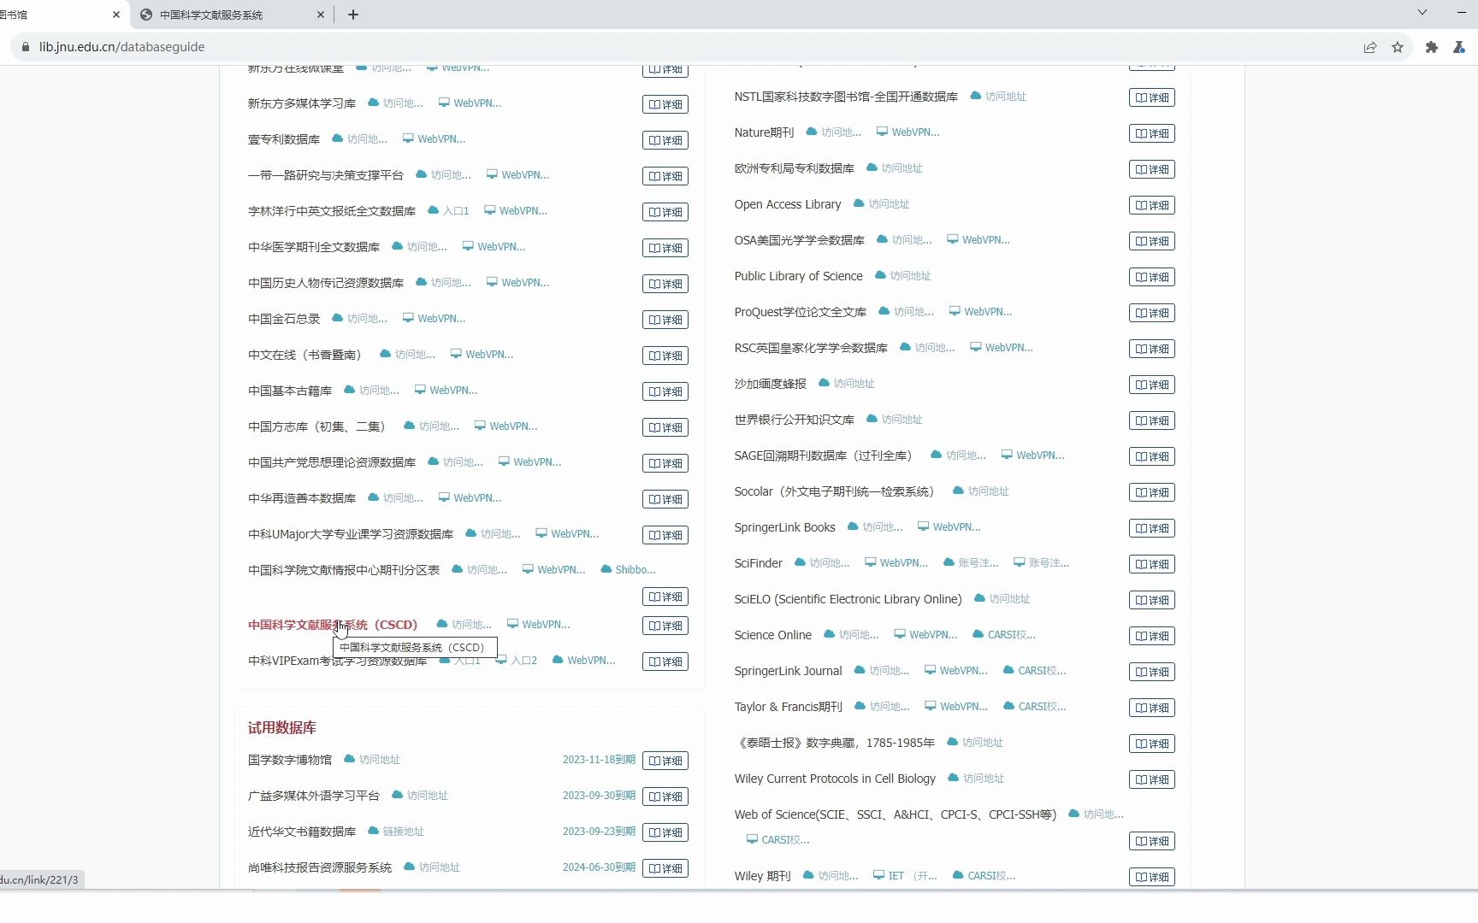
Task: Open 中国科学文献服务系统 (CSCD) database link
Action: (333, 625)
